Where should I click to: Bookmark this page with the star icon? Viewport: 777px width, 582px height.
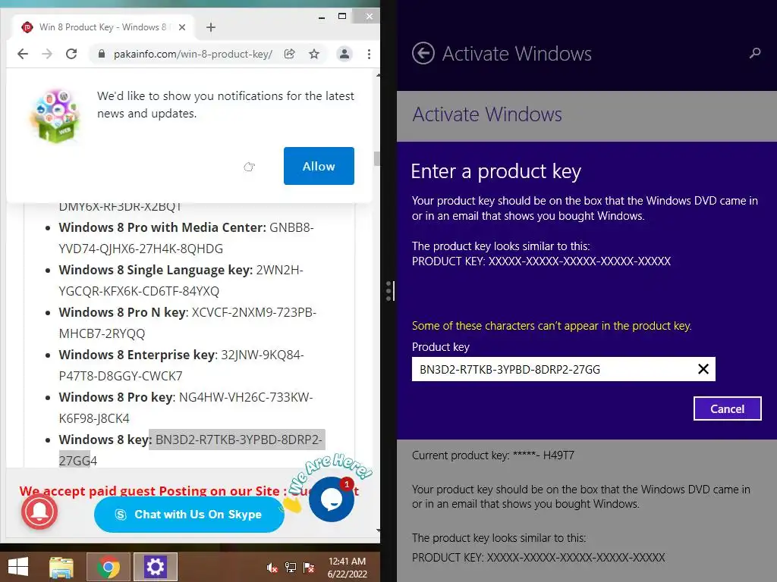314,54
